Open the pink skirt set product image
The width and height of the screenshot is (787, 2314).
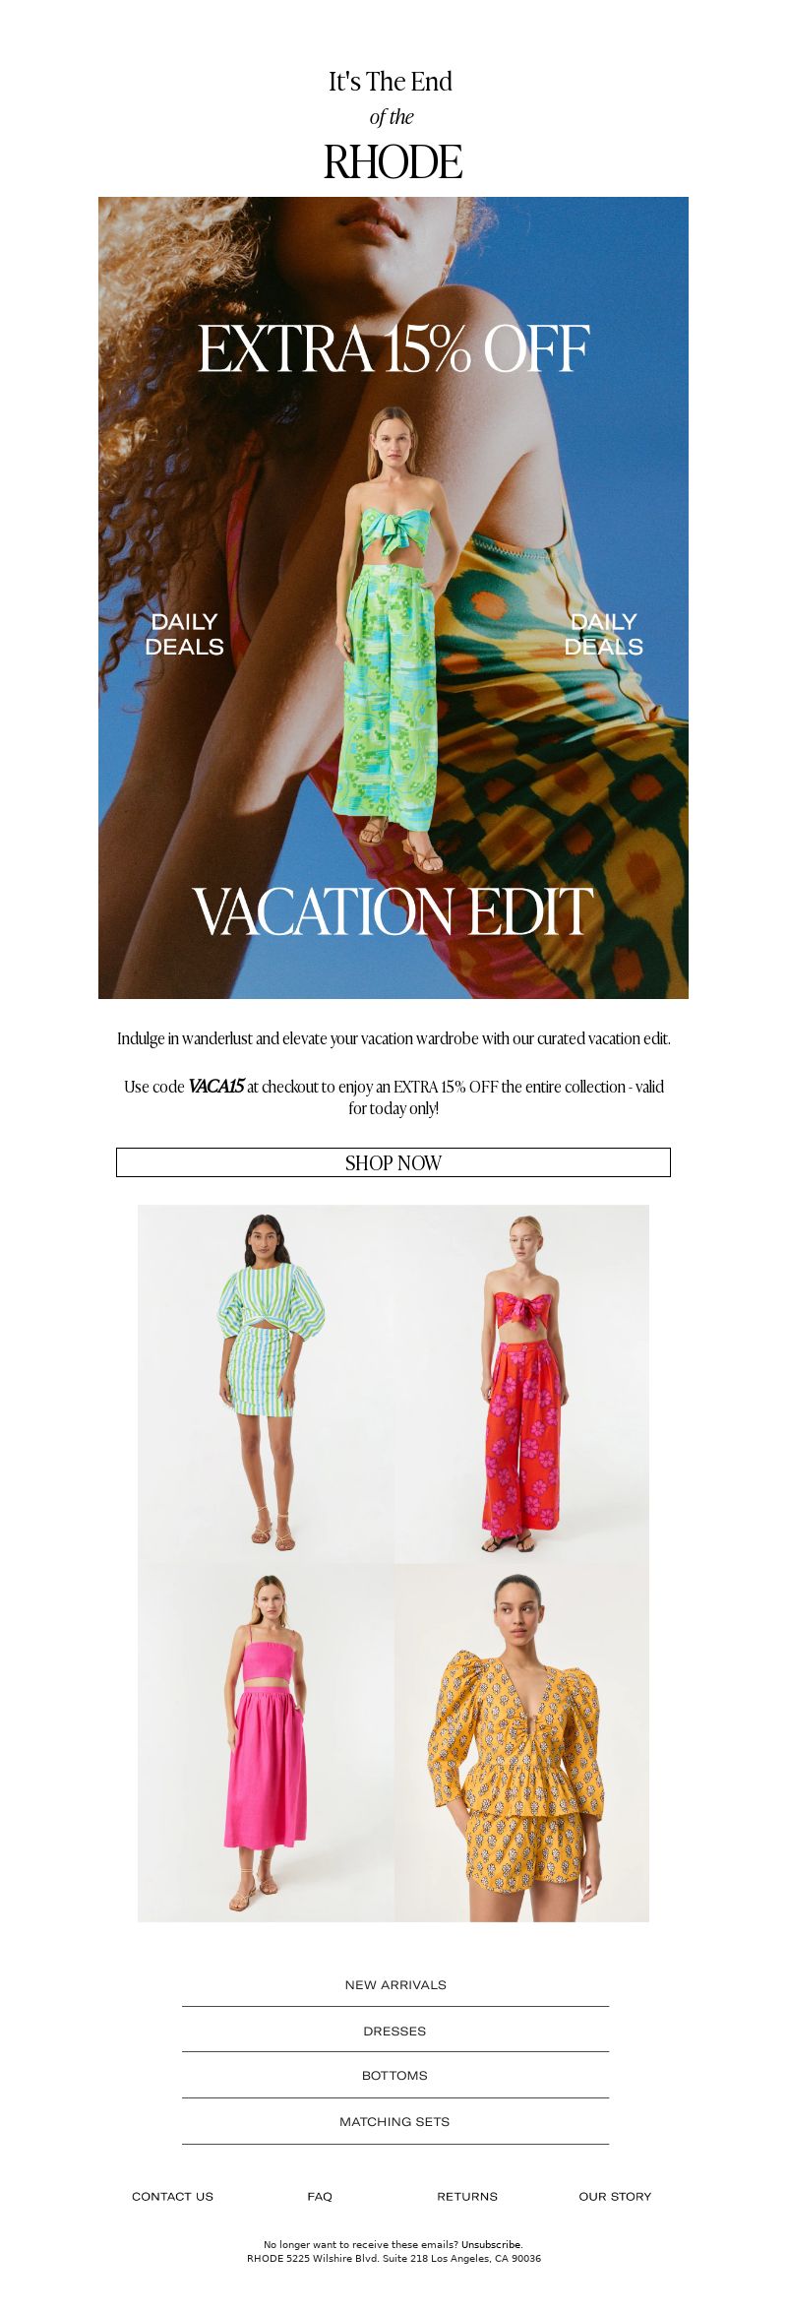point(266,1742)
